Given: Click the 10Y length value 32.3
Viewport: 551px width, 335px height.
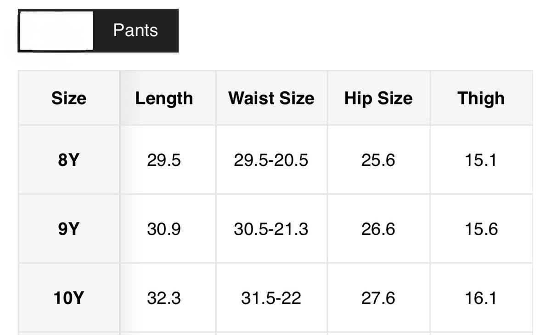Looking at the screenshot, I should coord(164,298).
